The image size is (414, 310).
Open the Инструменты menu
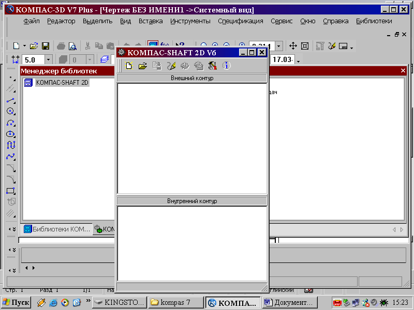tap(190, 21)
